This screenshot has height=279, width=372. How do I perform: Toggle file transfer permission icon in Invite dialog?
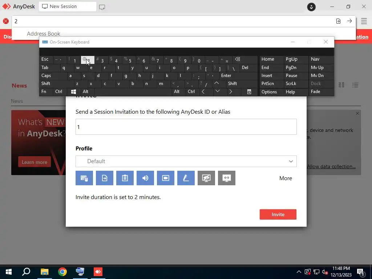coord(105,178)
